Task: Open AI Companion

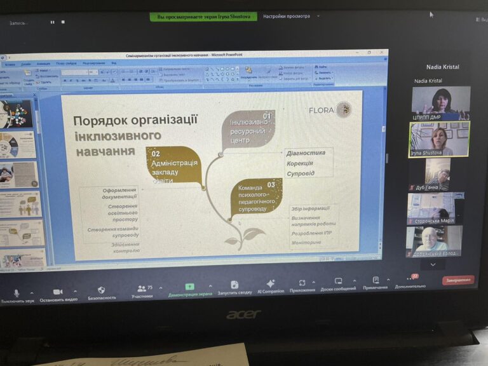Action: pyautogui.click(x=271, y=283)
